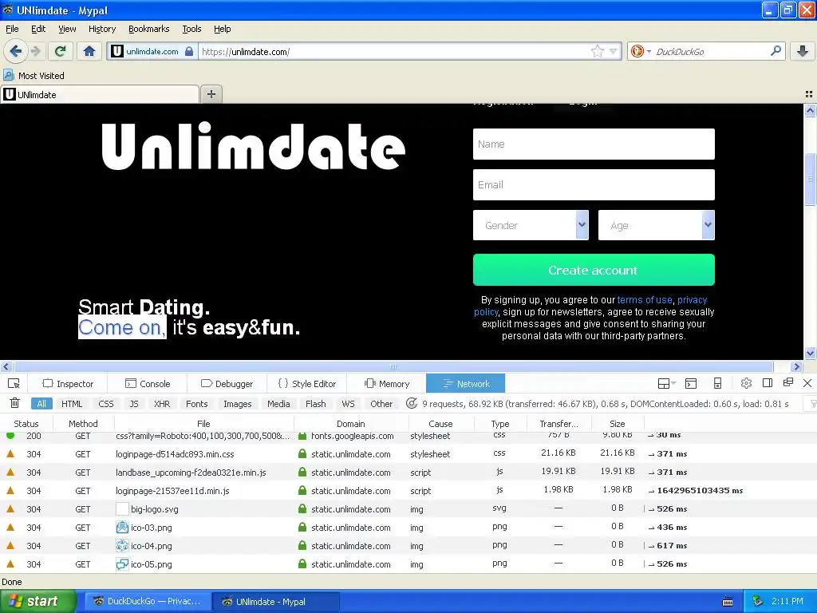This screenshot has height=613, width=817.
Task: Open DuckDuckGo search engine selector
Action: [x=641, y=51]
